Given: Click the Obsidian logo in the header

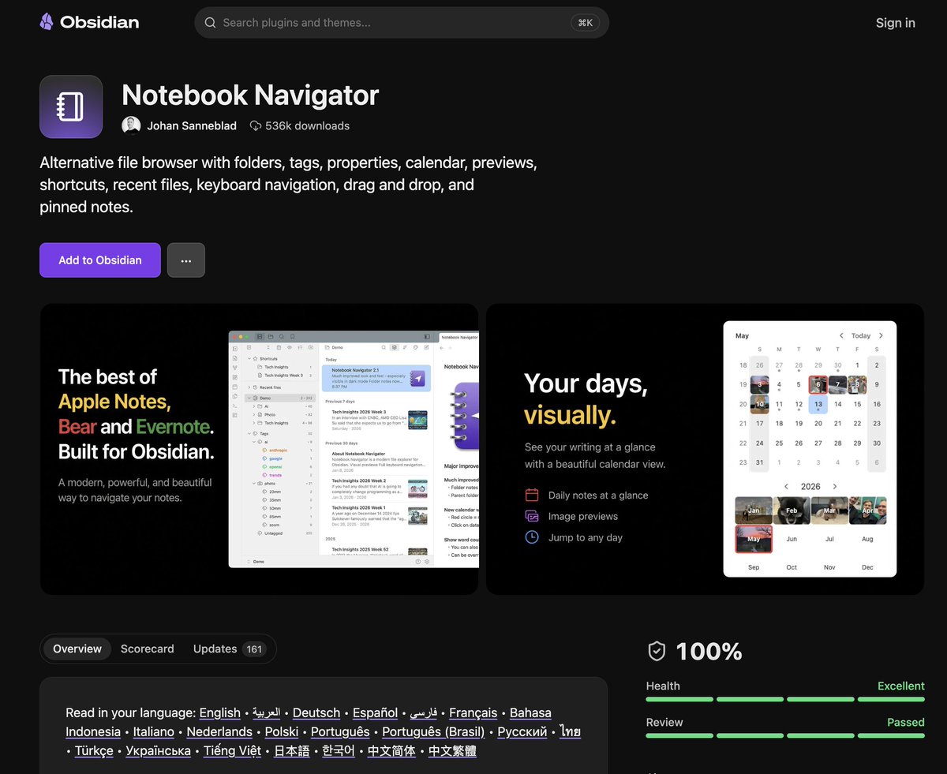Looking at the screenshot, I should (89, 22).
